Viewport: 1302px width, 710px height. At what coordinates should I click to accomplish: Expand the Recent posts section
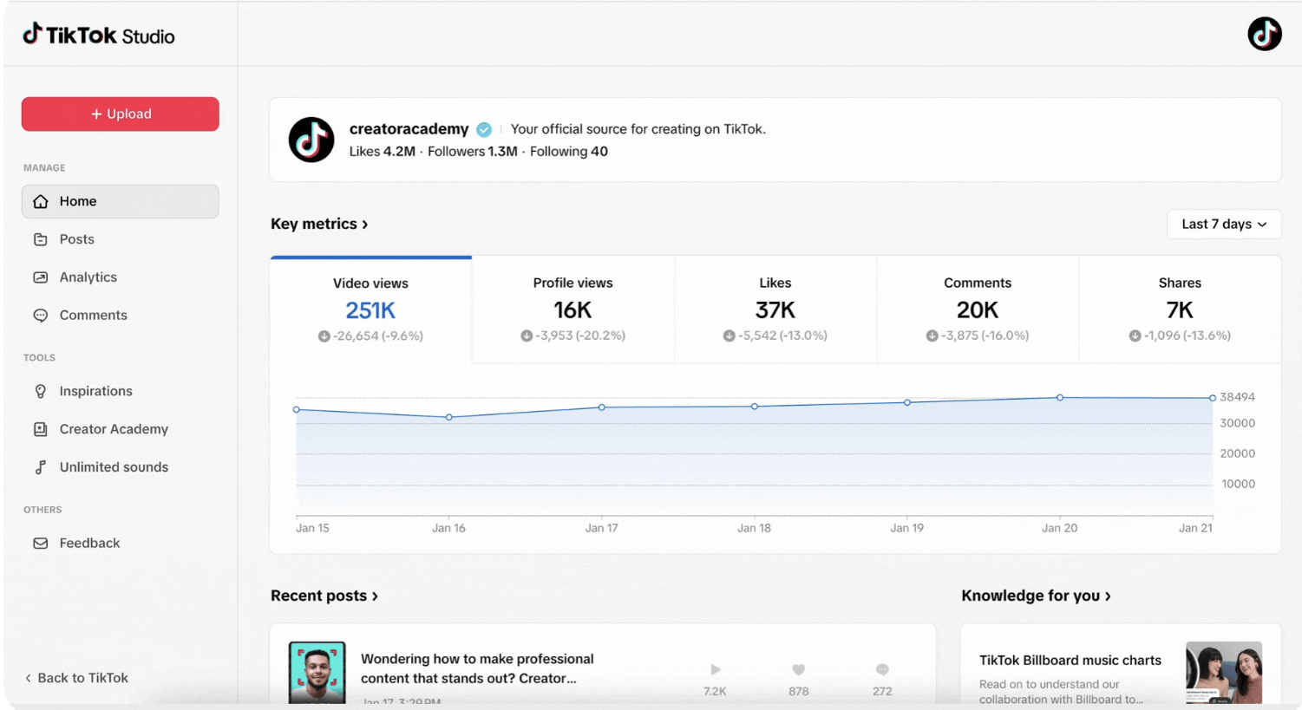(324, 596)
